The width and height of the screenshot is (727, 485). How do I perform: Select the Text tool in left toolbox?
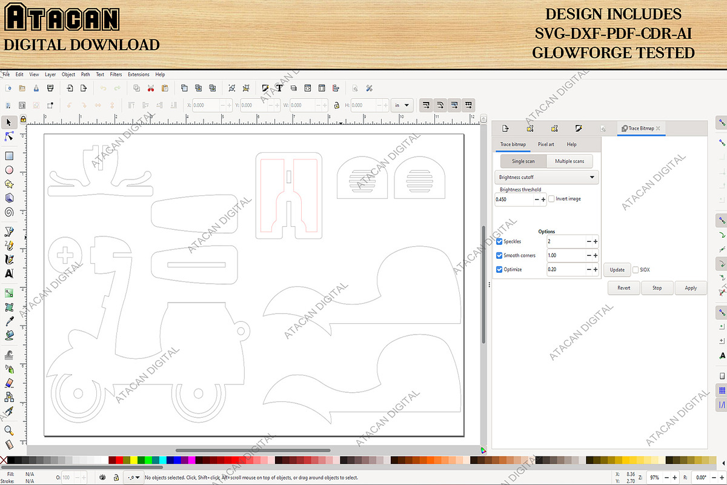(9, 273)
